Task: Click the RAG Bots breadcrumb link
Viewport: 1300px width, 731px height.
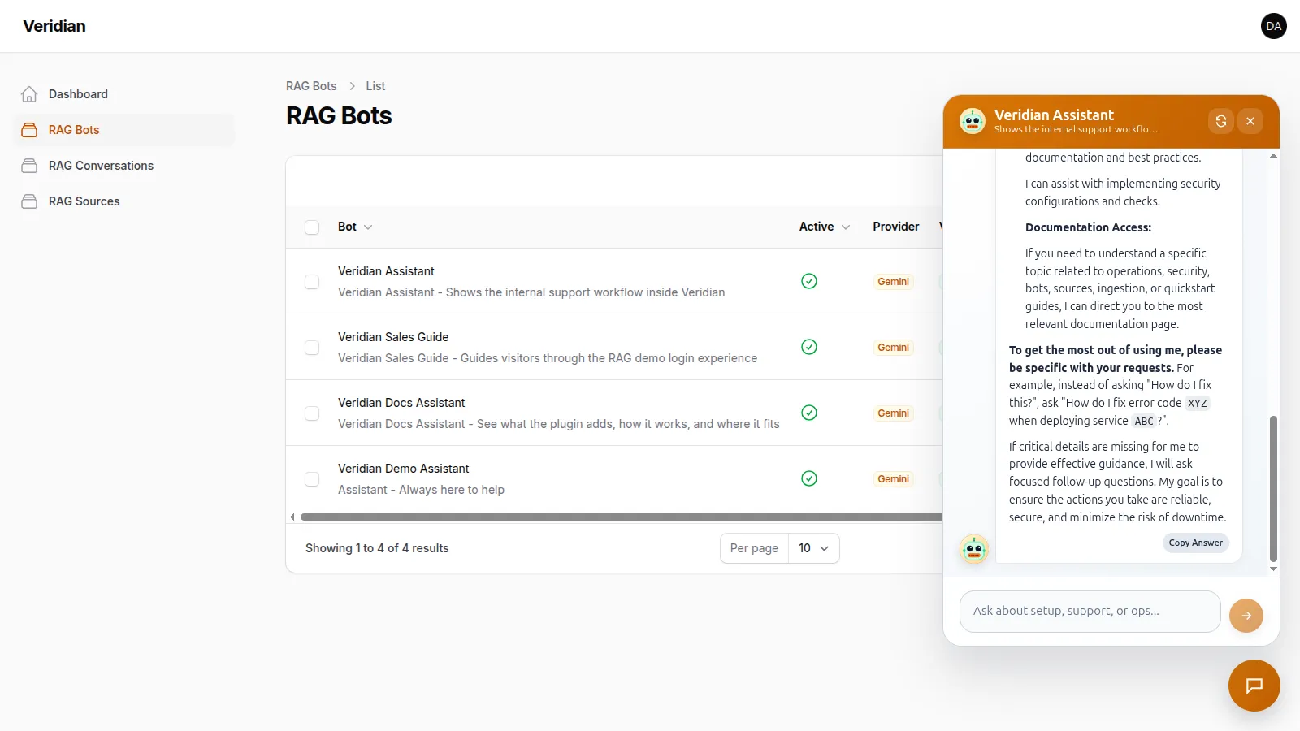Action: click(311, 86)
